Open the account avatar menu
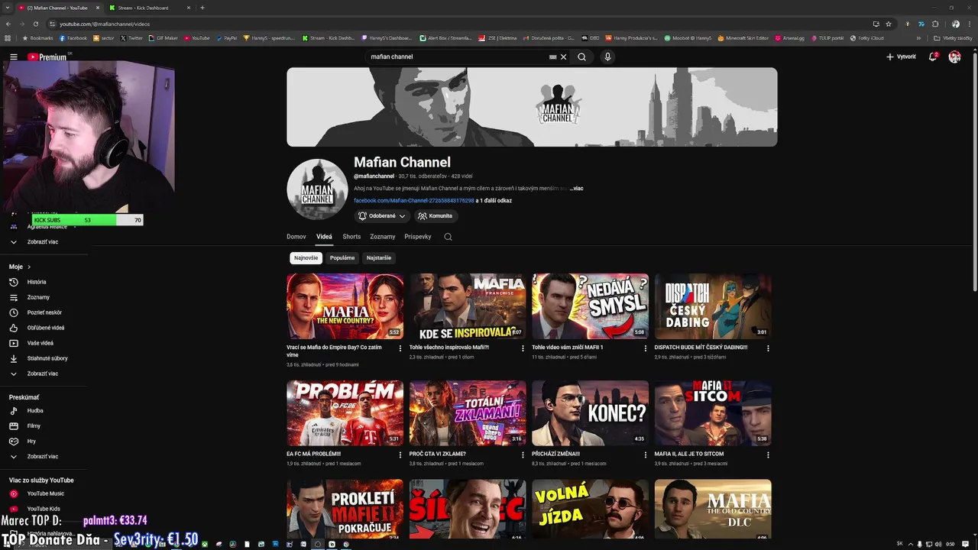978x550 pixels. click(954, 57)
